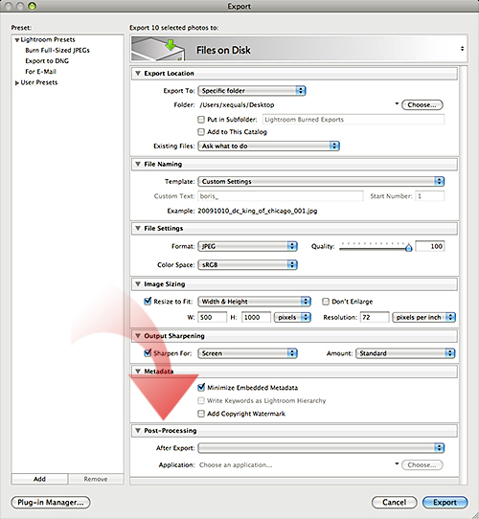Expand the User Presets tree group

tap(16, 82)
